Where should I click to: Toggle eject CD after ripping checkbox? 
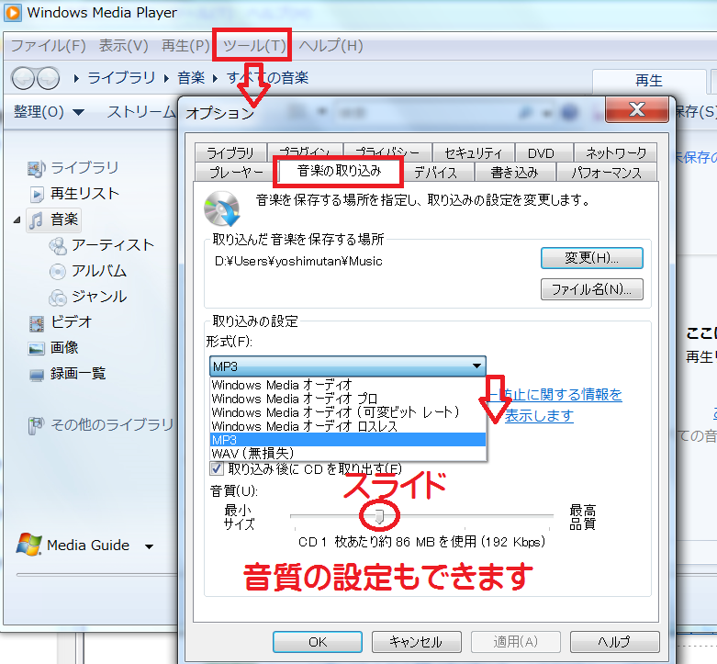click(x=217, y=468)
